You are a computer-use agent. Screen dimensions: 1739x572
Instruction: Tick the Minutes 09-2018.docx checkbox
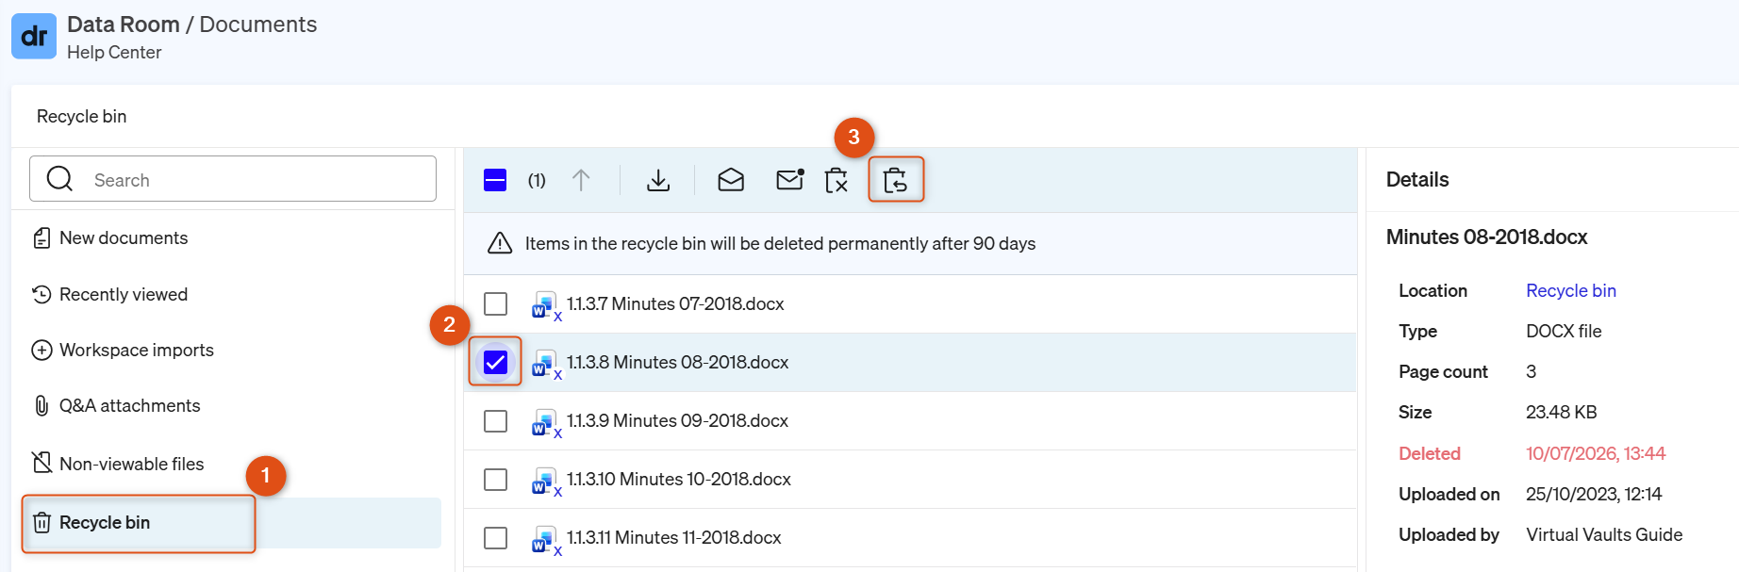[495, 420]
